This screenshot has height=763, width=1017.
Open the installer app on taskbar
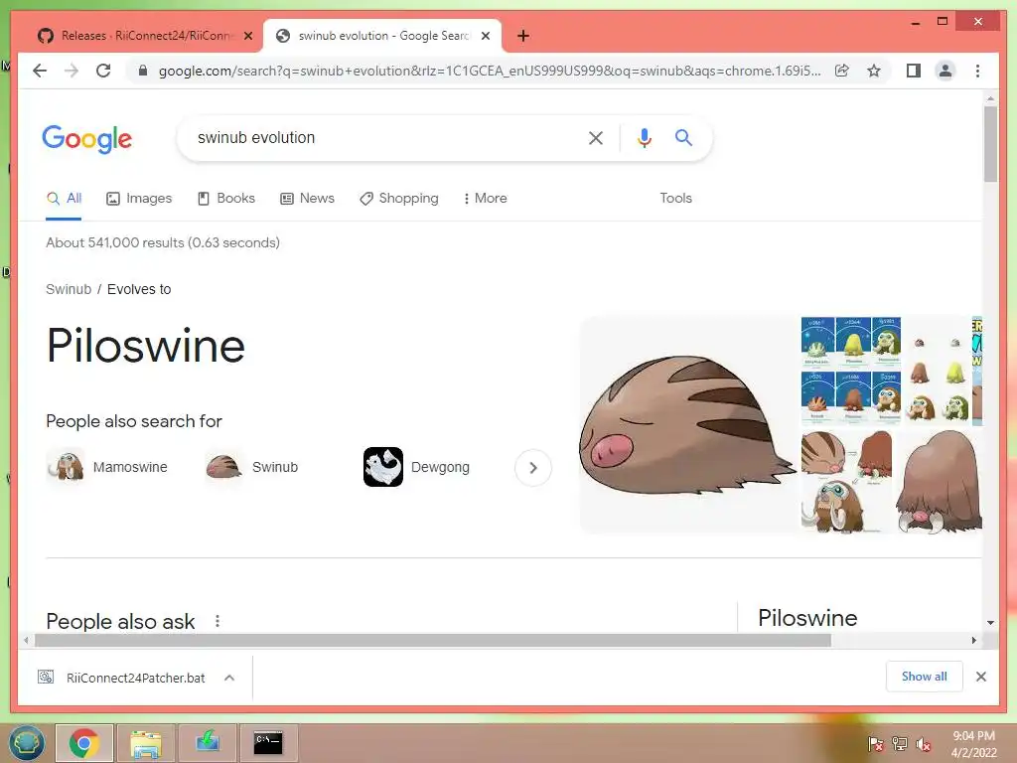208,743
